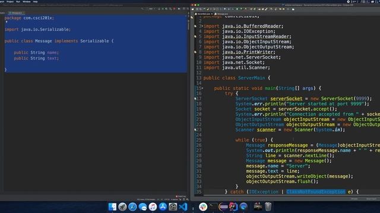Screen dimensions: 380x213
Task: Open Terminal from the dock
Action: 213,206
